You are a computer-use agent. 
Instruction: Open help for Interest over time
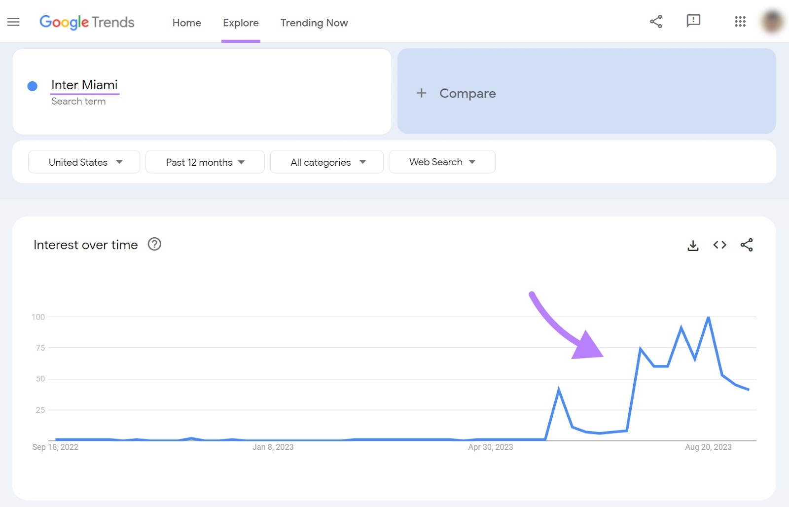coord(154,244)
